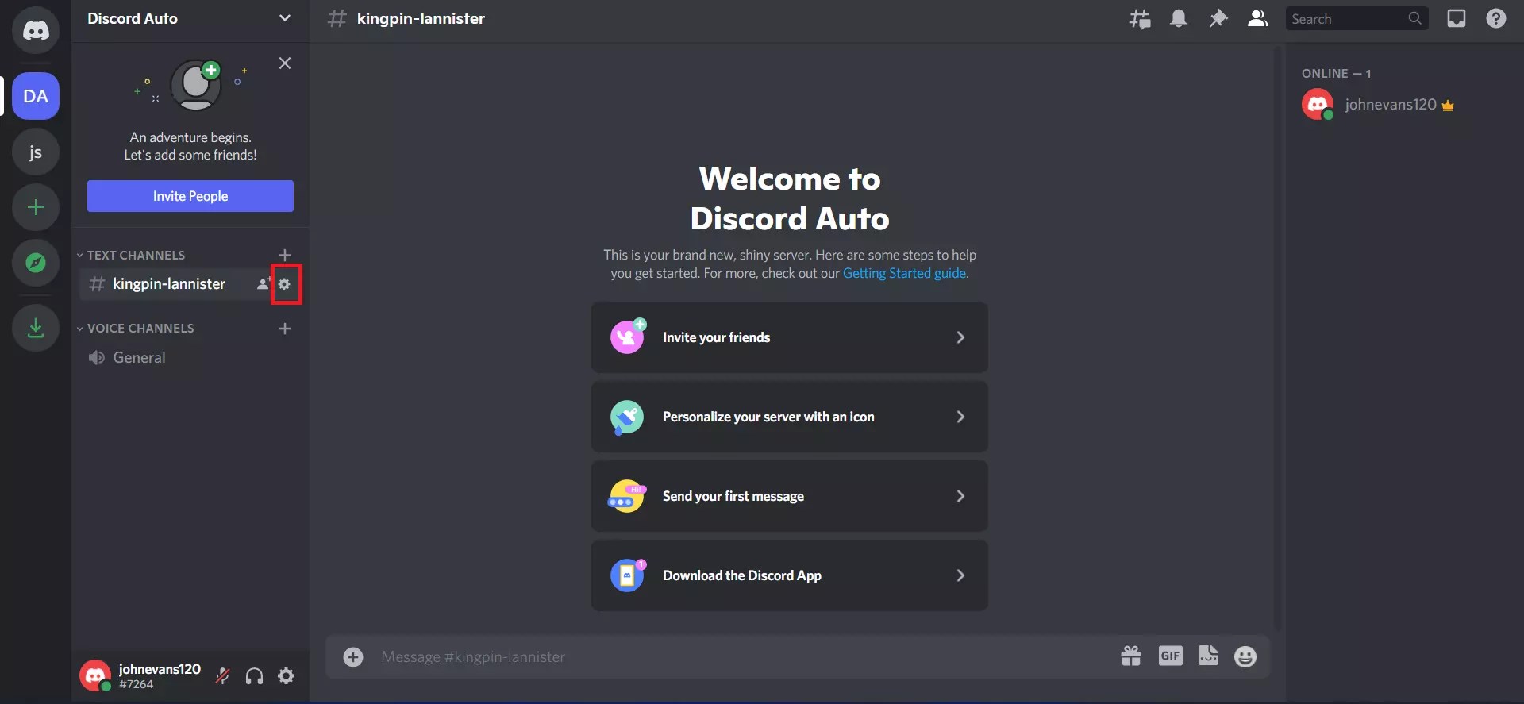The width and height of the screenshot is (1524, 704).
Task: Toggle microphone mute
Action: pos(223,676)
